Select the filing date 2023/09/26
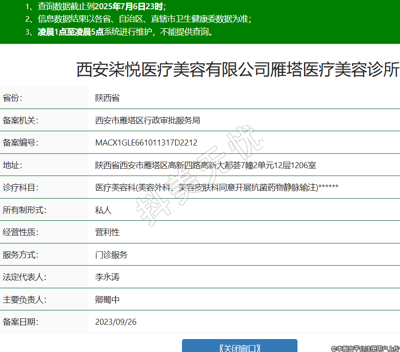The image size is (400, 352). click(115, 322)
